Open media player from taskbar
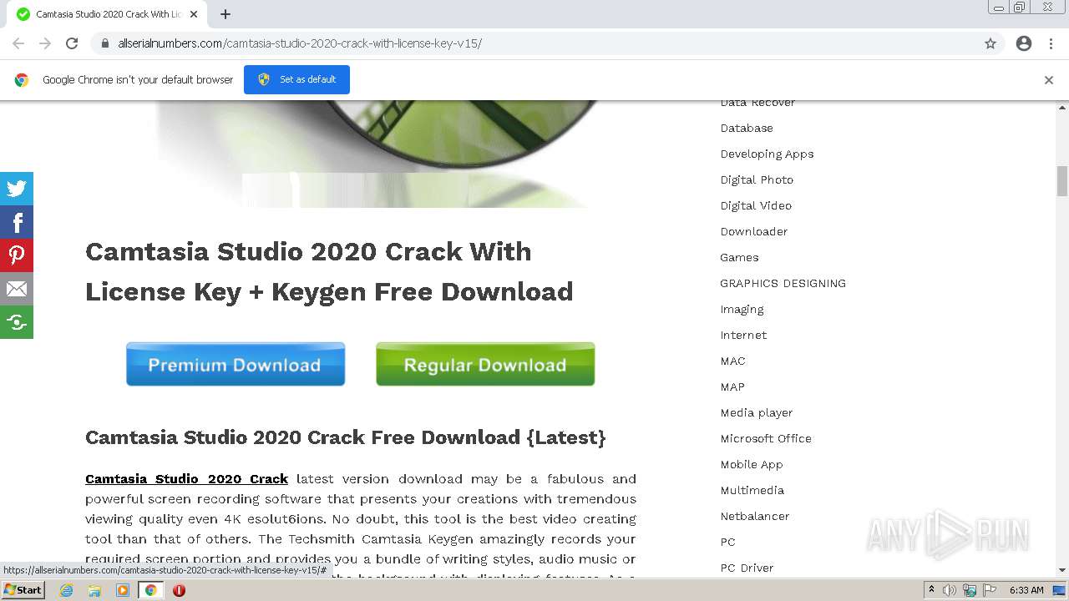 click(123, 590)
